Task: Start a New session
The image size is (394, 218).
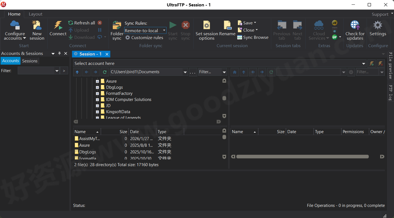Action: pyautogui.click(x=37, y=26)
